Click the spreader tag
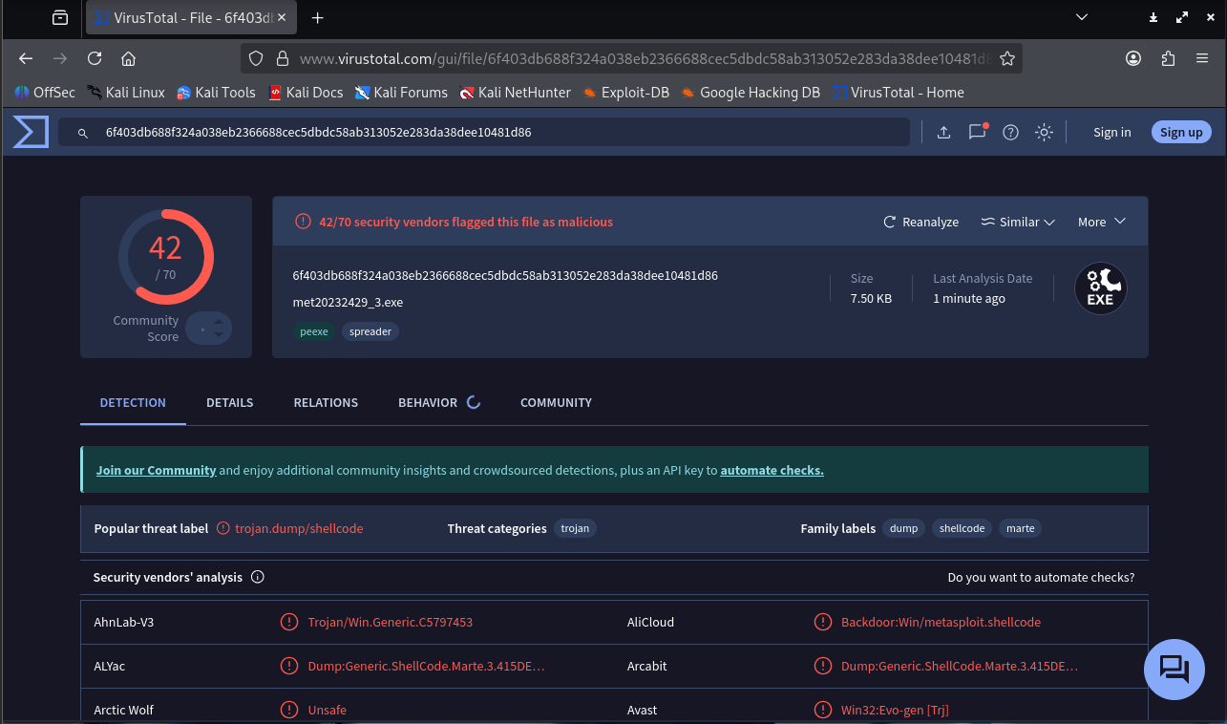The width and height of the screenshot is (1227, 724). coord(370,331)
